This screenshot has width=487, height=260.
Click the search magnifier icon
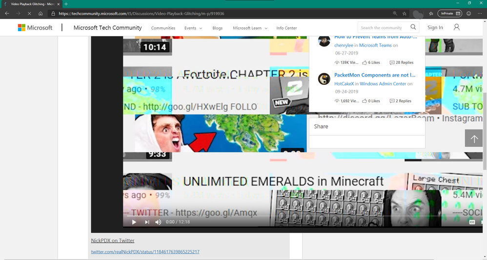[x=413, y=27]
